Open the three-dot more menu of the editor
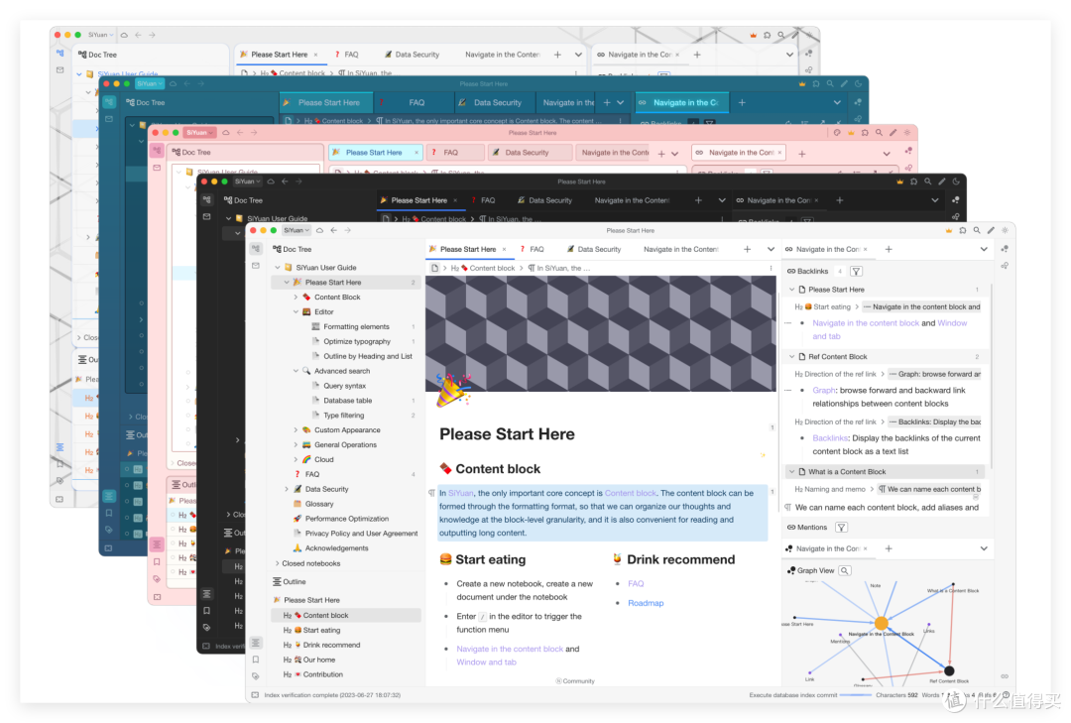This screenshot has height=723, width=1071. tap(772, 268)
